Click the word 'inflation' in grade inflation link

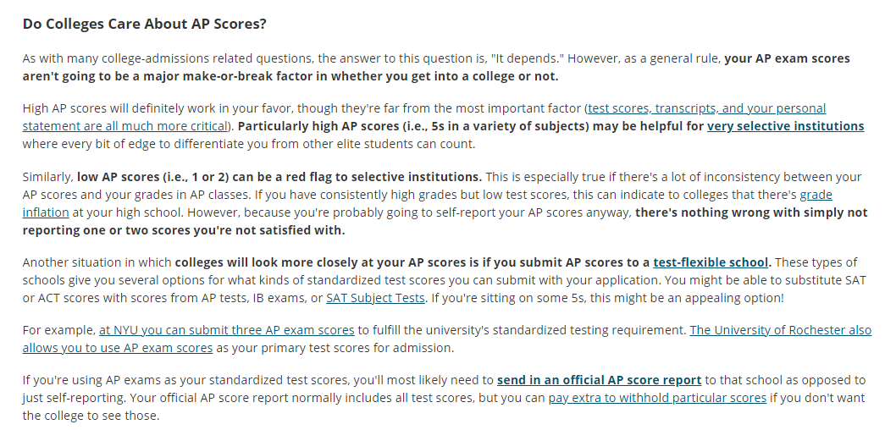point(46,212)
